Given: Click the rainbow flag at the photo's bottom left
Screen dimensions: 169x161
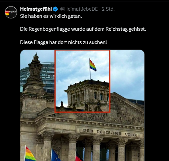Looking at the screenshot, I should pyautogui.click(x=30, y=154).
